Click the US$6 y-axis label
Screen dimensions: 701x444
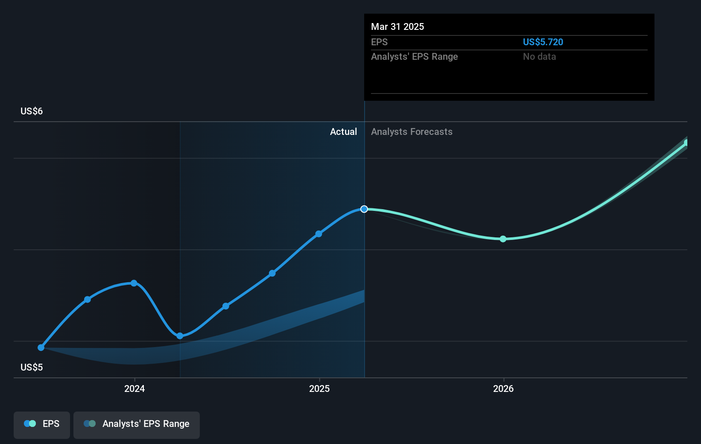32,111
